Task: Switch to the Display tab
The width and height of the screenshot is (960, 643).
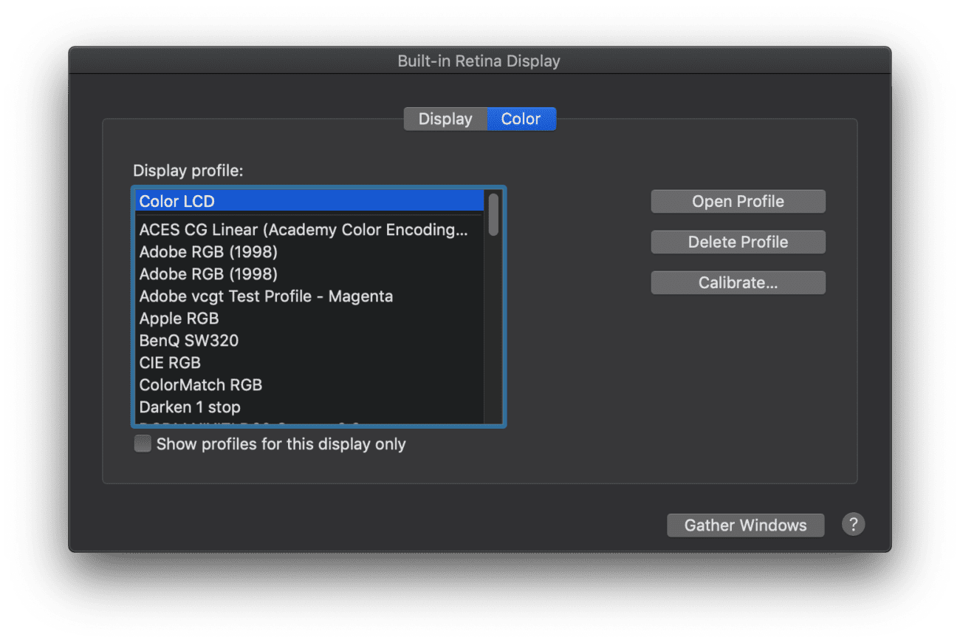Action: click(x=445, y=118)
